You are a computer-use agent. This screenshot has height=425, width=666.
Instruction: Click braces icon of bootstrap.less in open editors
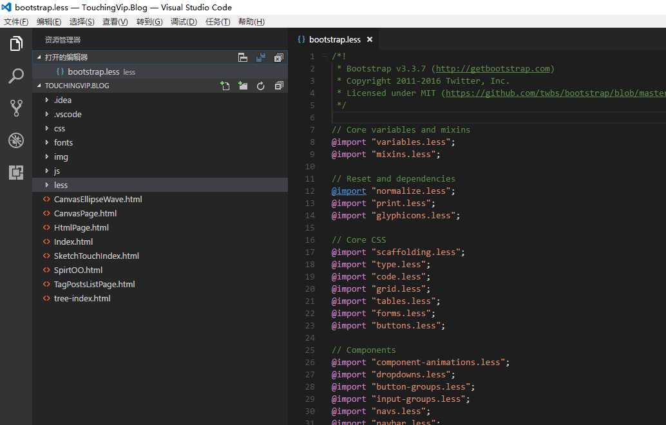pos(61,71)
